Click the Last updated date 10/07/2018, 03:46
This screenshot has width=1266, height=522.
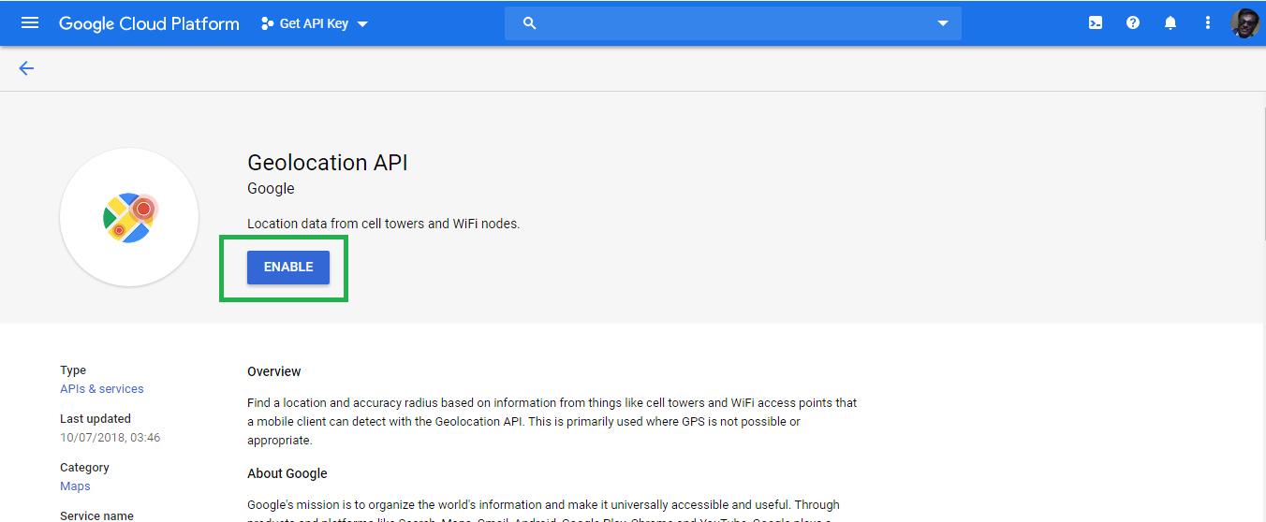click(110, 438)
